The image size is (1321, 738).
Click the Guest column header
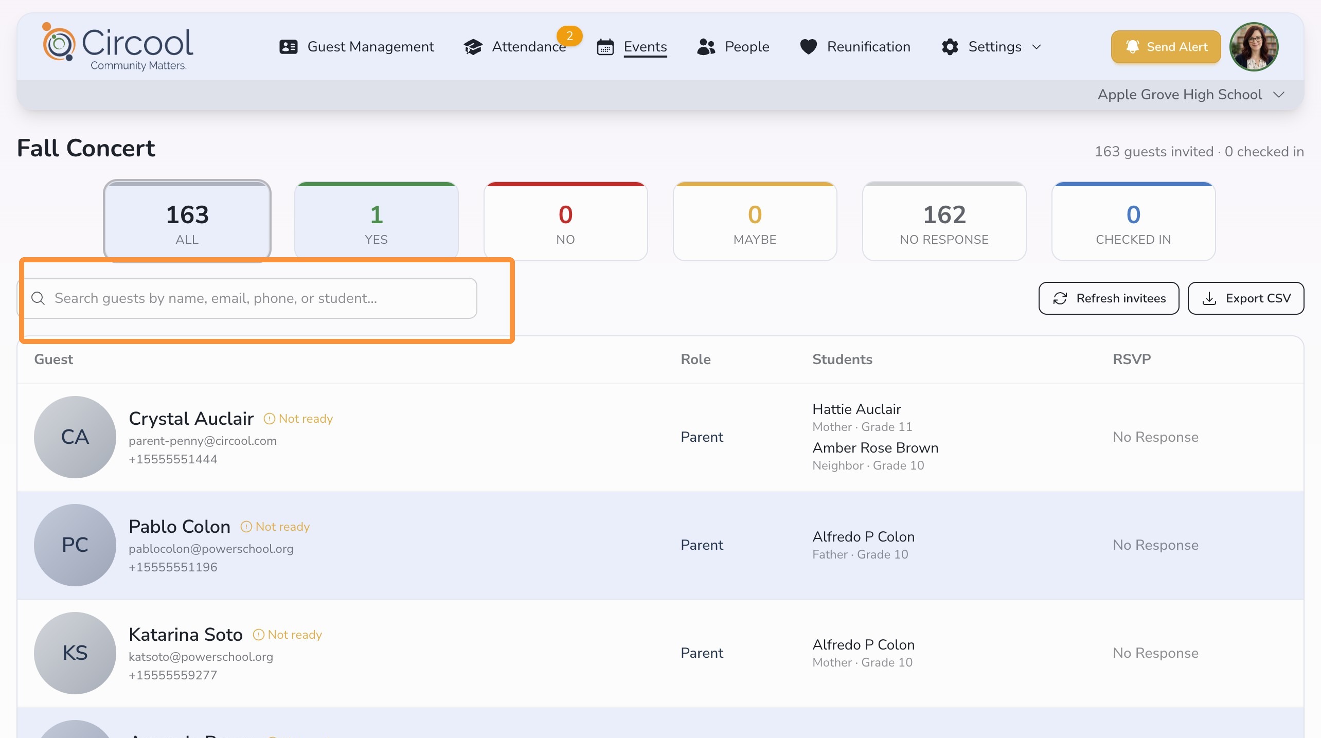[x=53, y=359]
